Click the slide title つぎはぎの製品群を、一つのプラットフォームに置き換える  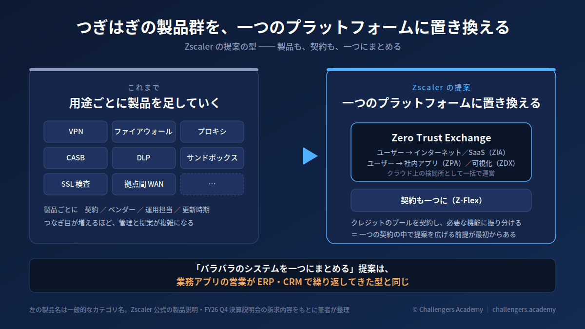[292, 27]
